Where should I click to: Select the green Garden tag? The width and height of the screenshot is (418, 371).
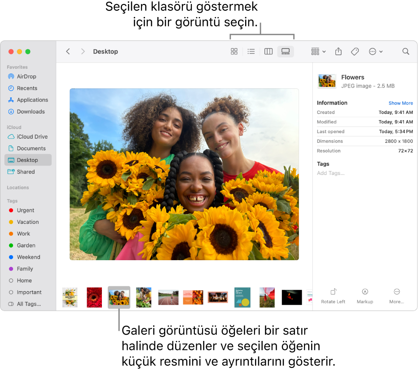28,245
